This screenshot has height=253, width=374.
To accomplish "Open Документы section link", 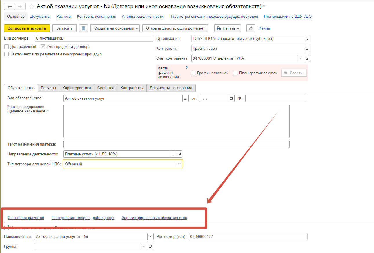I will click(40, 17).
